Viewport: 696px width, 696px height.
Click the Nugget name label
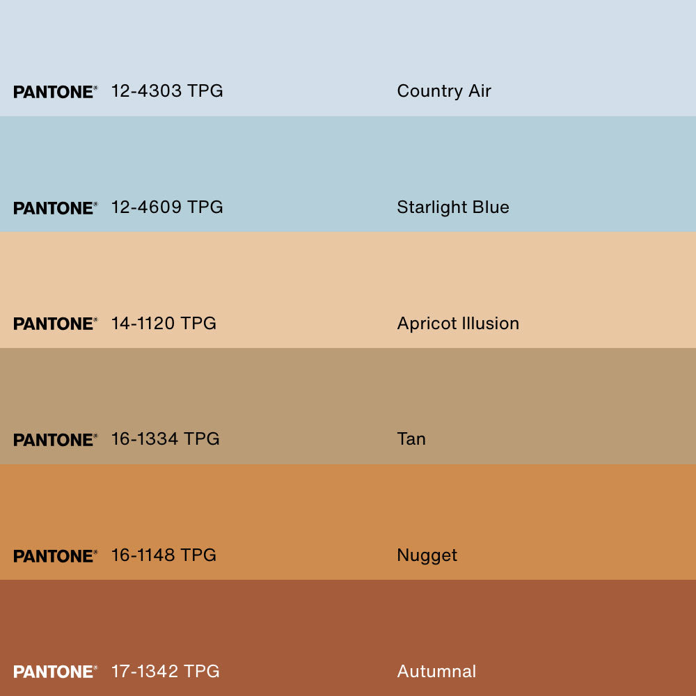pos(427,555)
